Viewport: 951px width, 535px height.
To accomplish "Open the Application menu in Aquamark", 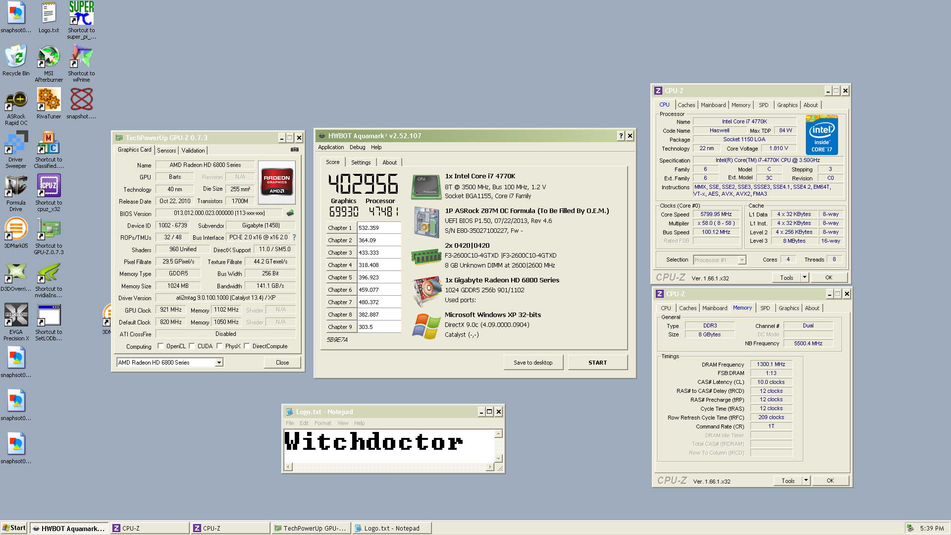I will pyautogui.click(x=331, y=147).
